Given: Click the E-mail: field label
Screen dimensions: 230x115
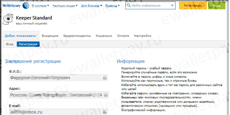Looking at the screenshot, I should click(15, 106).
